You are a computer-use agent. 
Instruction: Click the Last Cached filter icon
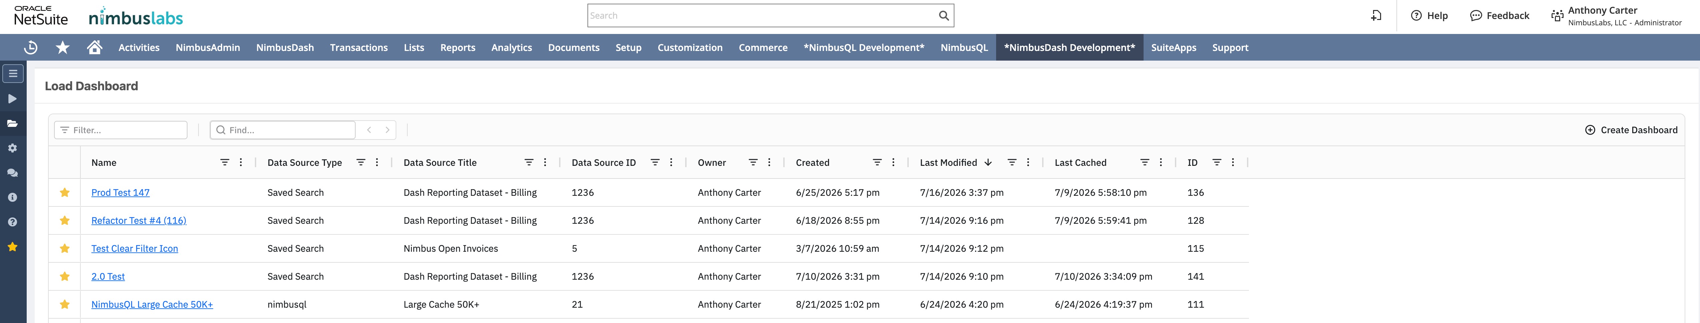pyautogui.click(x=1145, y=162)
